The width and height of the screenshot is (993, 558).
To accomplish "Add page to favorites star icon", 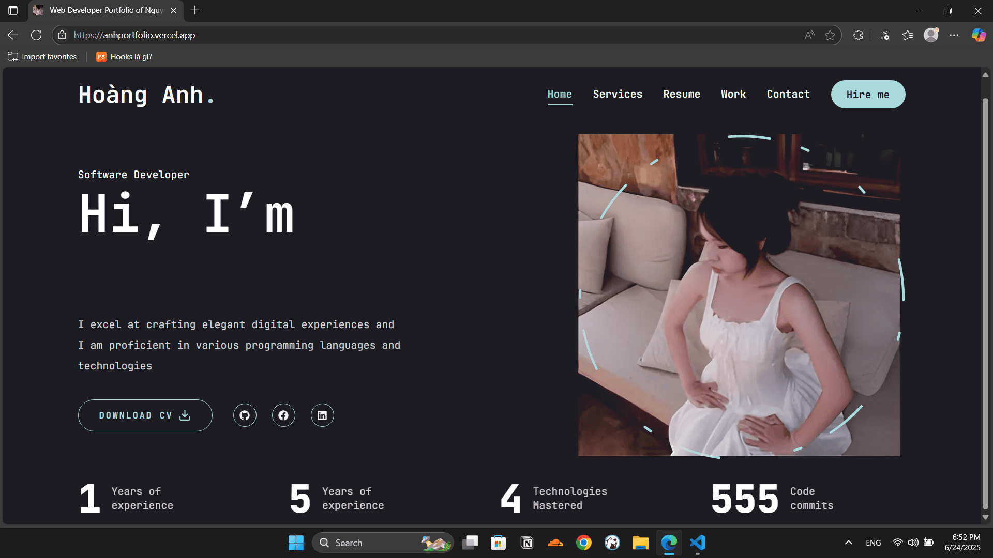I will [830, 35].
